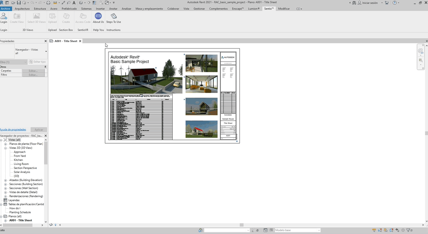The image size is (428, 234).
Task: Expand Planos de planta (Floor Plan) node
Action: pyautogui.click(x=6, y=144)
